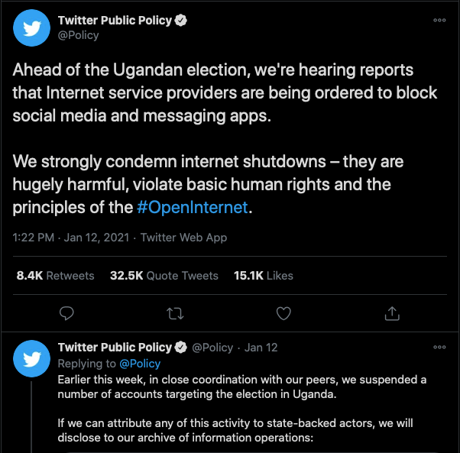View the 32.5K Quote Tweets list
Image resolution: width=460 pixels, height=453 pixels.
click(164, 276)
